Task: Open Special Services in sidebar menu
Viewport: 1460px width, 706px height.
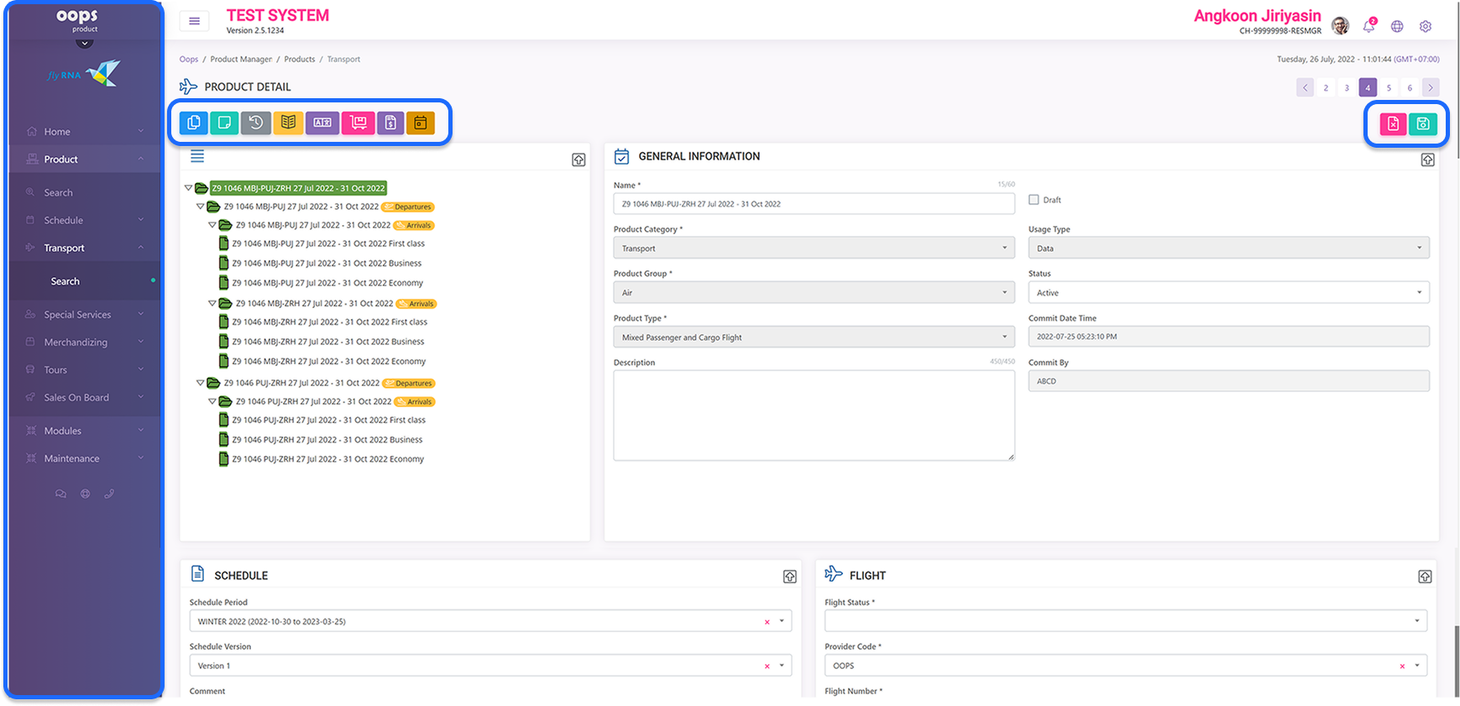Action: click(77, 315)
